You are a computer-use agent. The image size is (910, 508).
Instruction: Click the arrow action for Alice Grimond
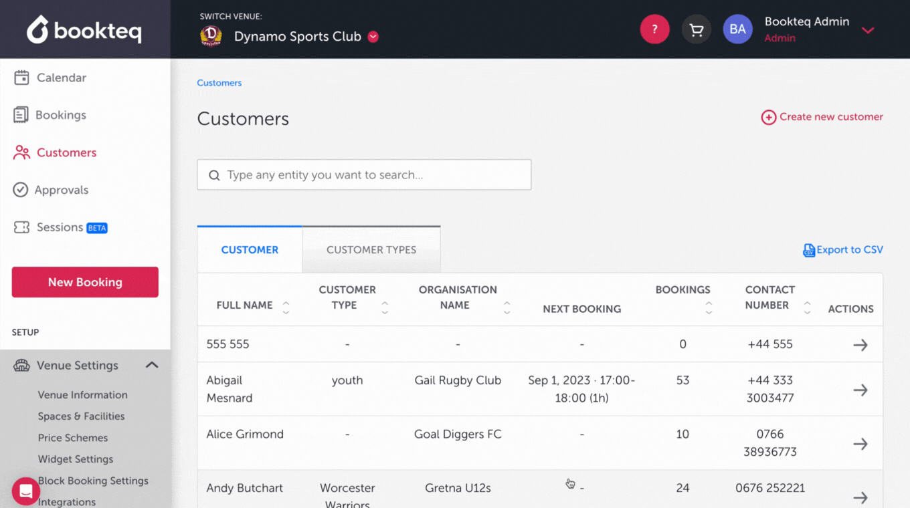(860, 444)
